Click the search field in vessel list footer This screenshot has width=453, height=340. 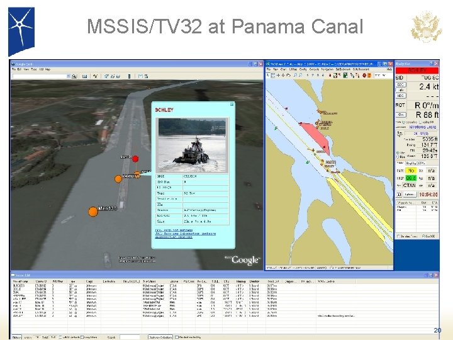[x=129, y=337]
